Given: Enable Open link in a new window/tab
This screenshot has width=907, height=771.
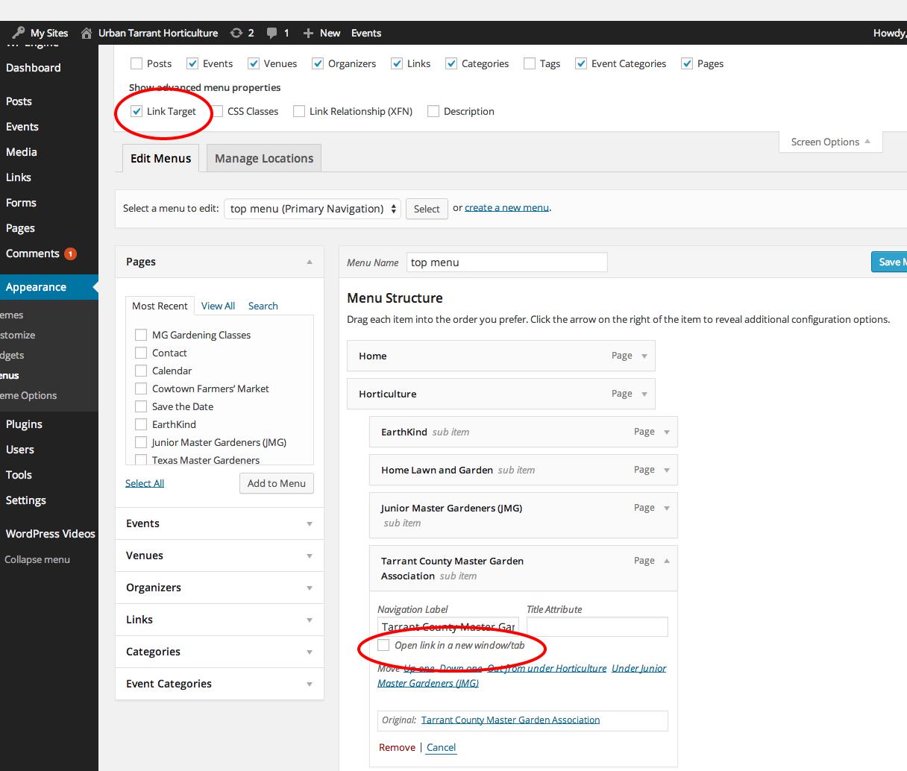Looking at the screenshot, I should coord(383,645).
